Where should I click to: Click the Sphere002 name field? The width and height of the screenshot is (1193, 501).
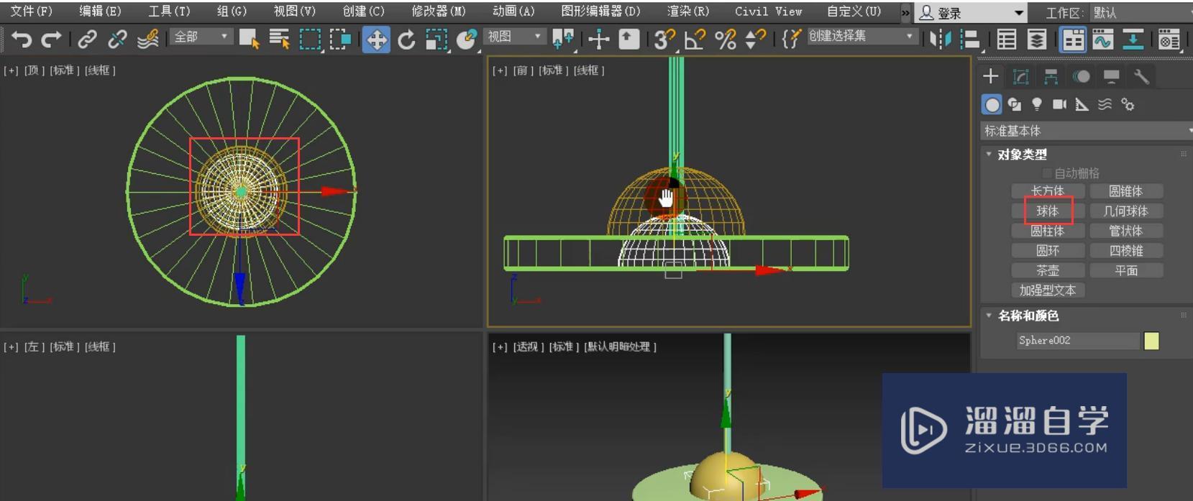pyautogui.click(x=1077, y=341)
